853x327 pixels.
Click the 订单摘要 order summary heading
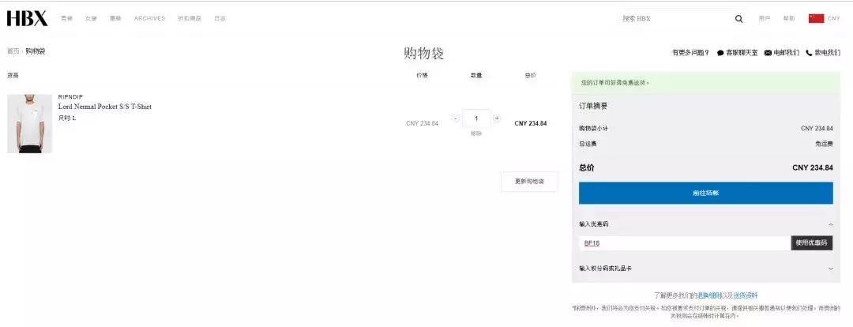(x=593, y=106)
